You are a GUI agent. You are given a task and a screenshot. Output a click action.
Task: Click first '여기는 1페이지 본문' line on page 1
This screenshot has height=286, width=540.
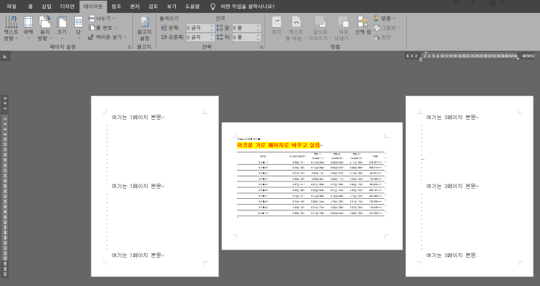pos(137,118)
